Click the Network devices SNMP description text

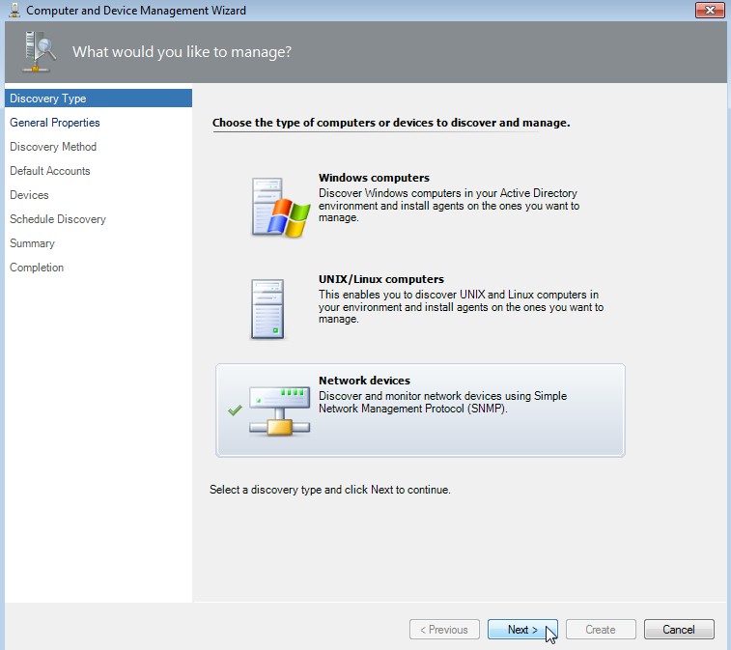tap(443, 402)
